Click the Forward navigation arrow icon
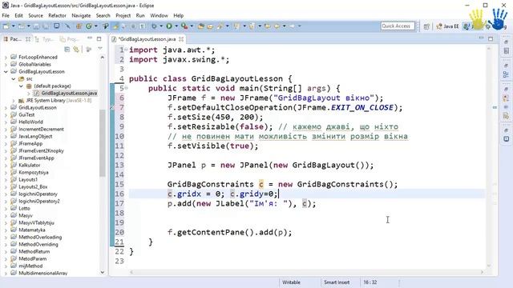This screenshot has height=288, width=513. (x=292, y=26)
